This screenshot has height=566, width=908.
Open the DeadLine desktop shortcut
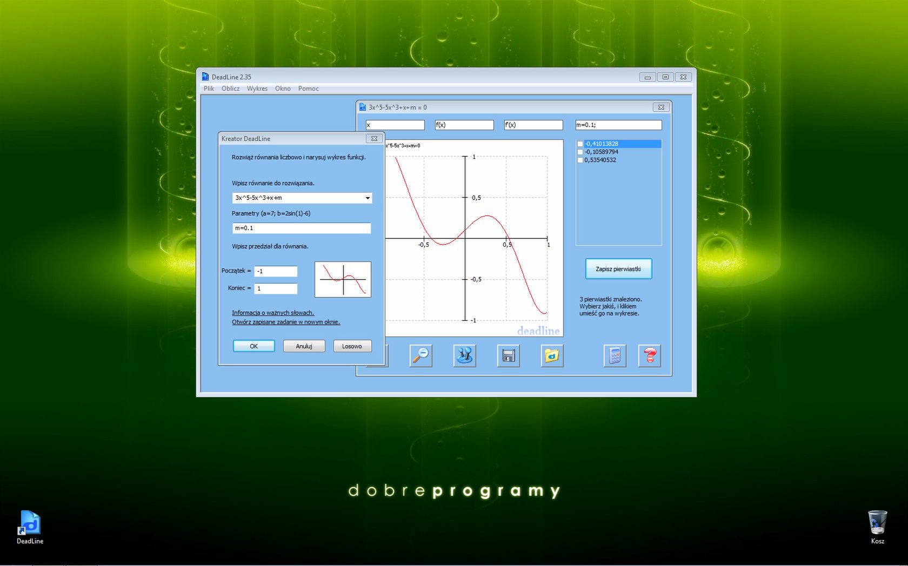click(x=30, y=527)
